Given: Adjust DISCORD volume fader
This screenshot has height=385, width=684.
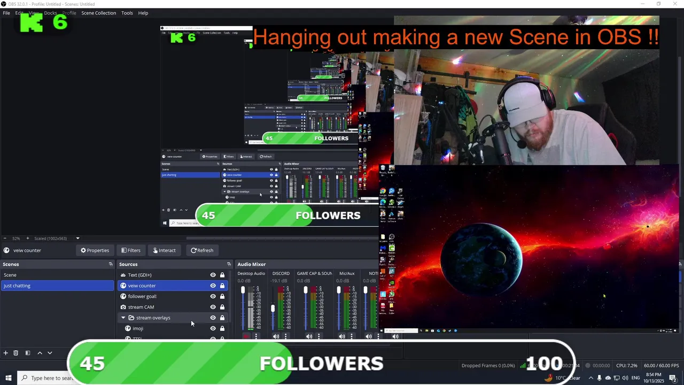Looking at the screenshot, I should (x=273, y=309).
